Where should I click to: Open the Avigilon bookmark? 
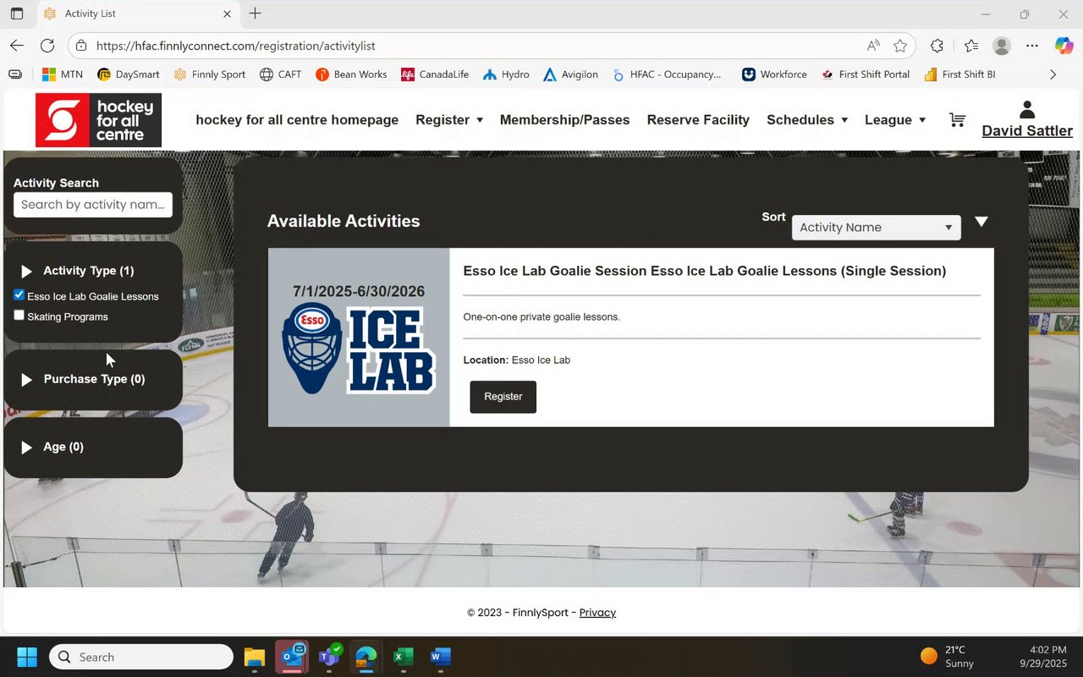pyautogui.click(x=570, y=74)
